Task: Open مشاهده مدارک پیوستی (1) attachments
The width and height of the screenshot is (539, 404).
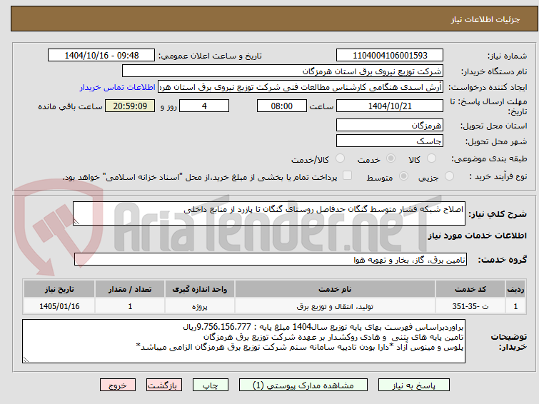Action: pos(303,385)
